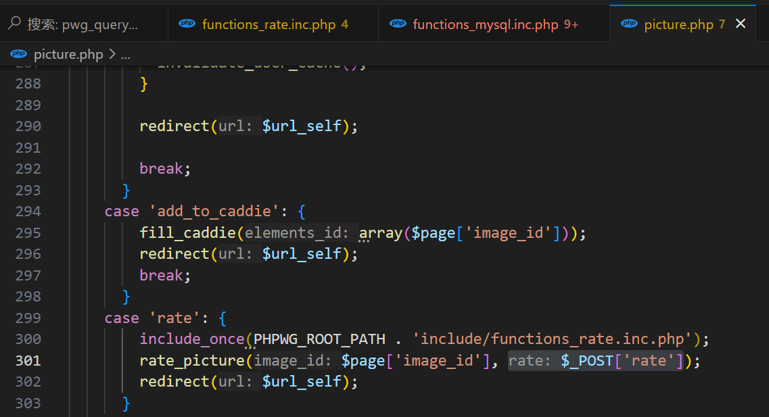
Task: Click the search magnifier icon in first tab
Action: (x=15, y=23)
